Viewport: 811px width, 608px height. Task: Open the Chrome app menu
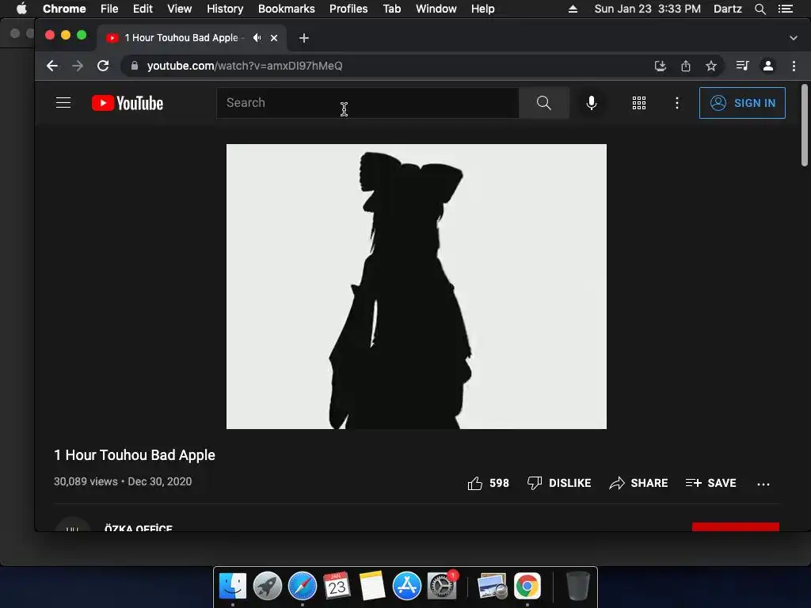(64, 9)
